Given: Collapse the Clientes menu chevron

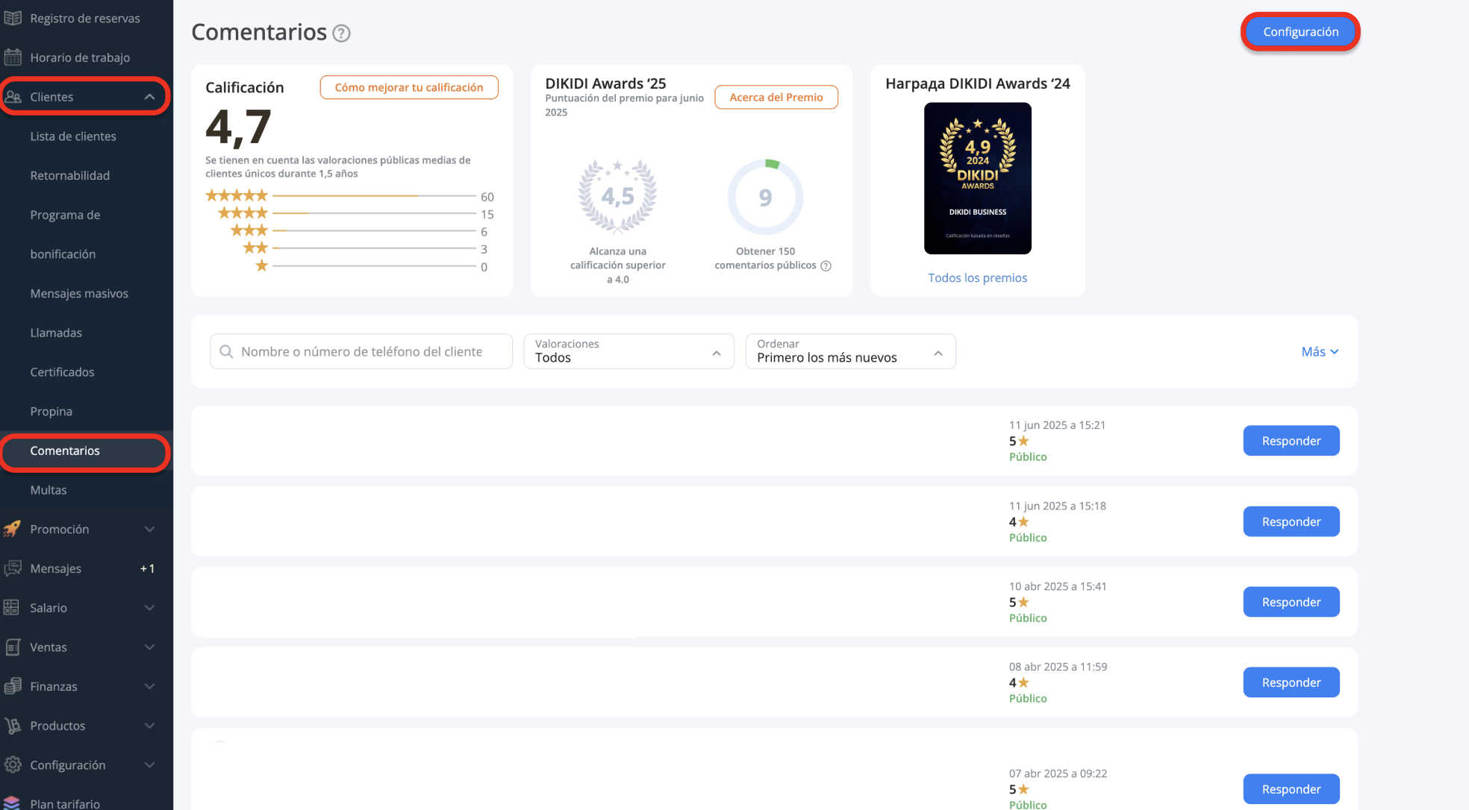Looking at the screenshot, I should point(149,97).
